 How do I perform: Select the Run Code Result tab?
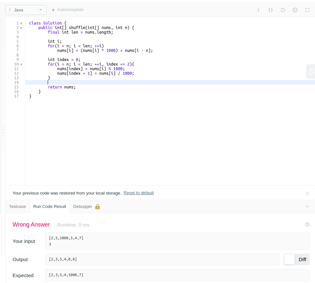point(50,207)
